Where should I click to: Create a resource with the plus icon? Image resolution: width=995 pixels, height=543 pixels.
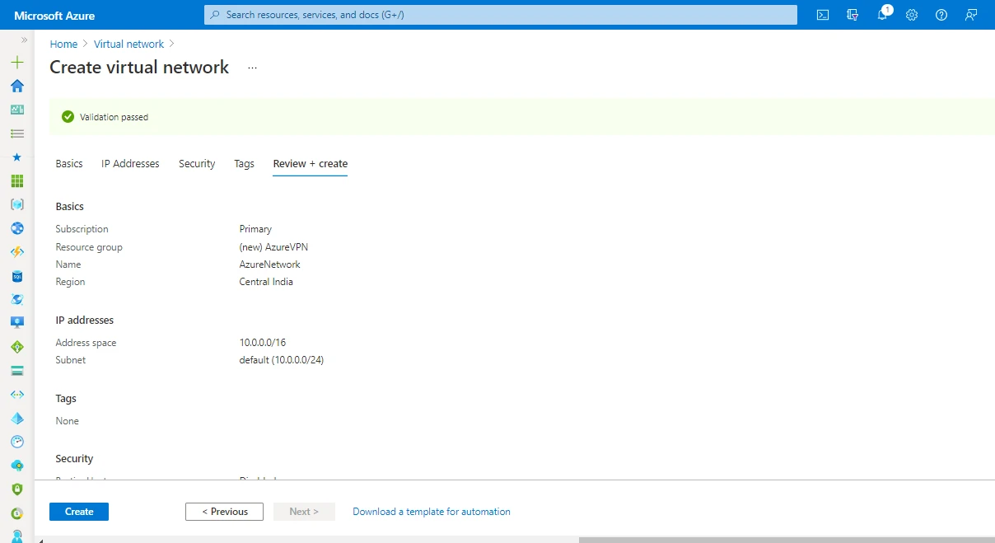(16, 62)
